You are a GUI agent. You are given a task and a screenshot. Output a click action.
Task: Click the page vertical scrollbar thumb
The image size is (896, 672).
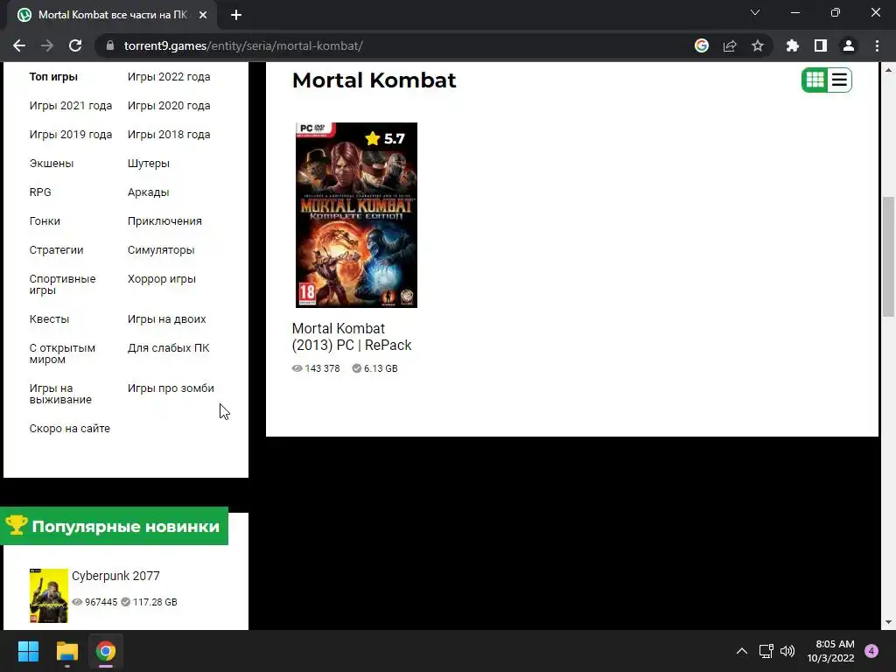(888, 256)
